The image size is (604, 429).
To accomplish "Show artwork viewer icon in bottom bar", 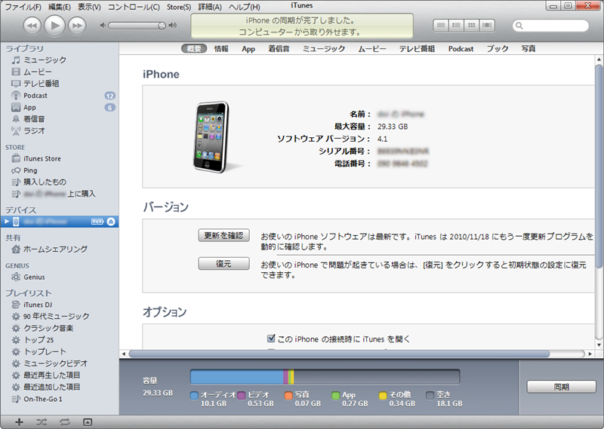I will (x=88, y=422).
